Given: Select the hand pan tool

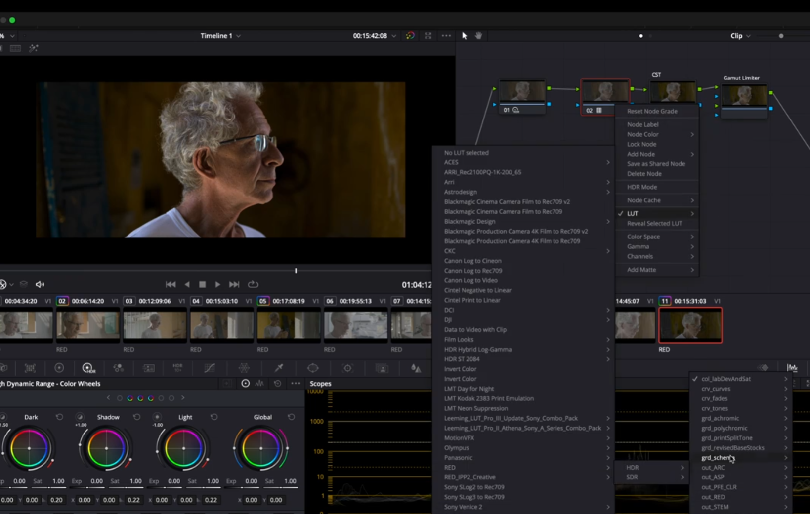Looking at the screenshot, I should point(478,36).
